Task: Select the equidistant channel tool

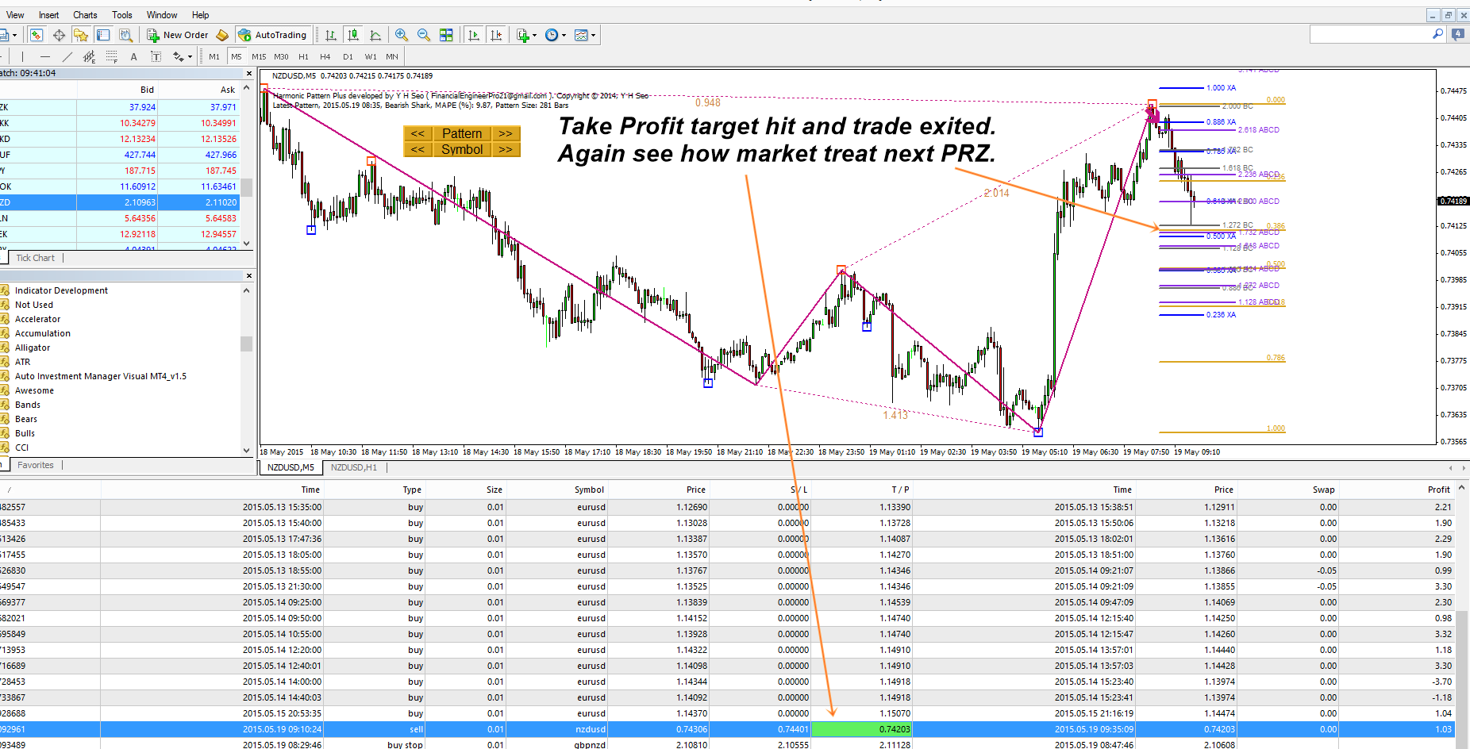Action: click(x=89, y=56)
